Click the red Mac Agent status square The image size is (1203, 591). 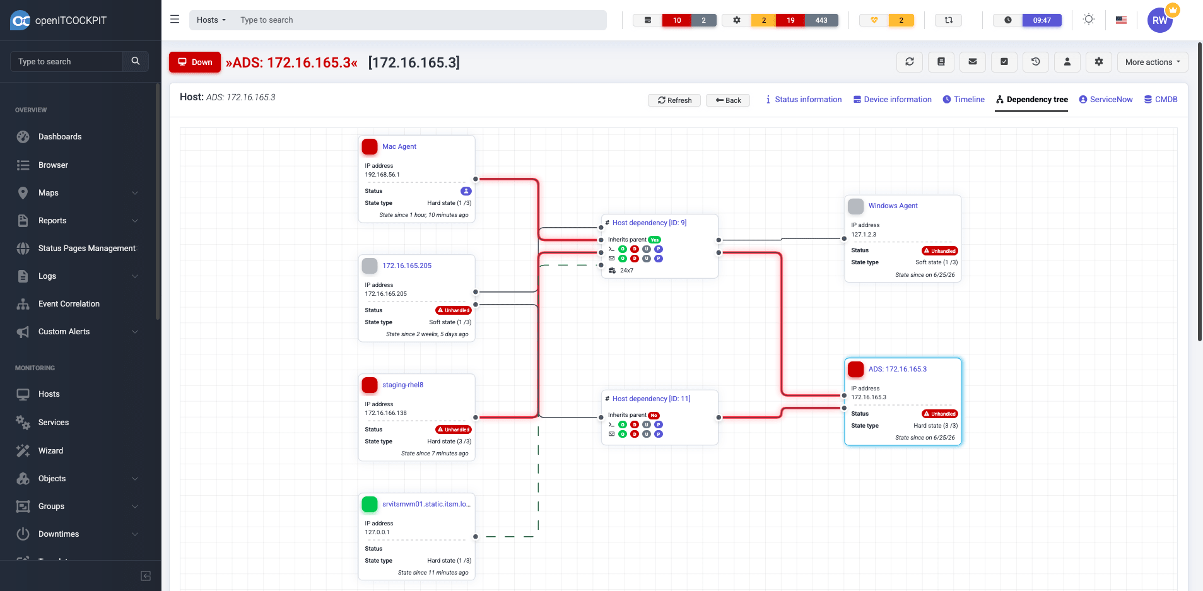click(370, 147)
